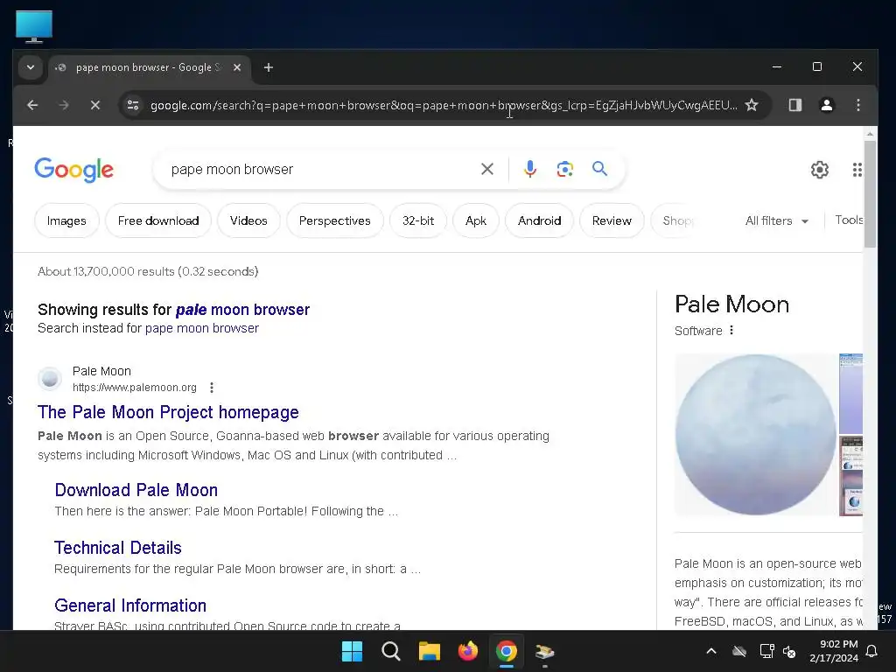Open the Google apps grid
The width and height of the screenshot is (896, 672).
pyautogui.click(x=857, y=170)
